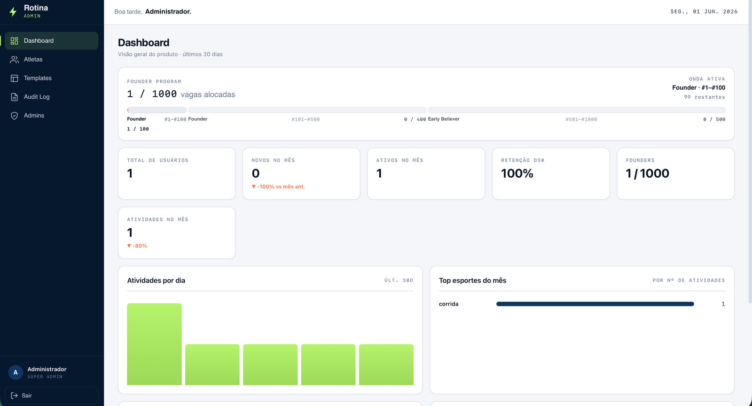Click the Novos no Mês card
Image resolution: width=752 pixels, height=406 pixels.
click(x=301, y=174)
